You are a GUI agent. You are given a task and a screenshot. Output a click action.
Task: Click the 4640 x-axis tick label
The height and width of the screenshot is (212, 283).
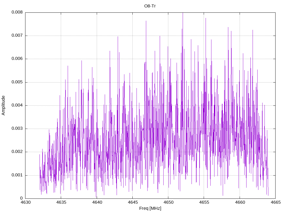pyautogui.click(x=97, y=202)
